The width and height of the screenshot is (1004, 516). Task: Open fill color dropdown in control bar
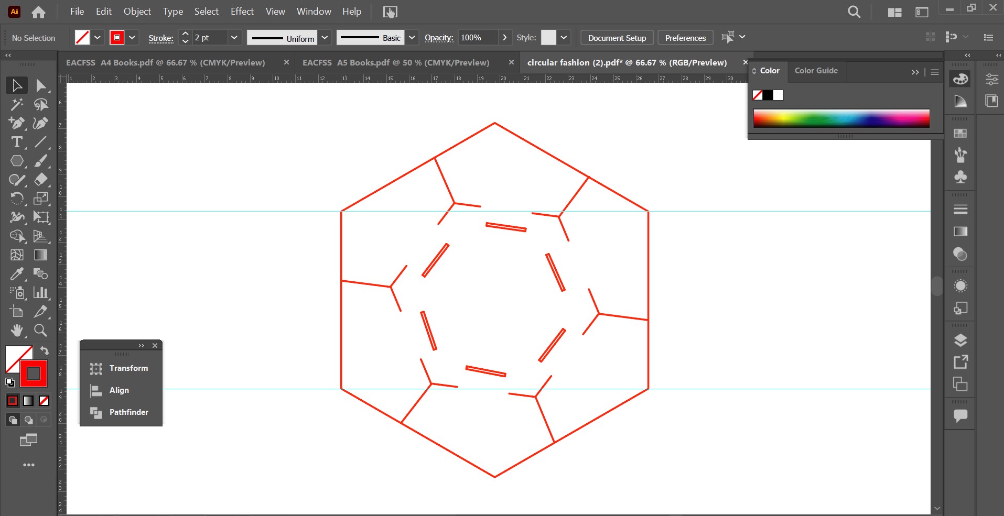(98, 38)
